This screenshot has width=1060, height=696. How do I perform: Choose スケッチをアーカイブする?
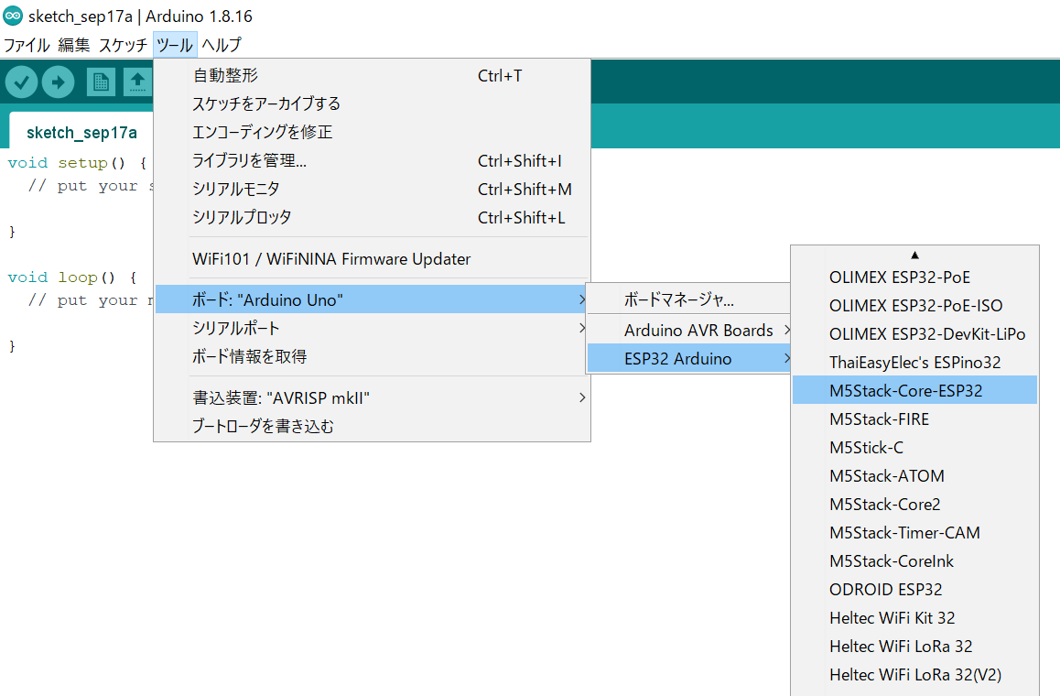pyautogui.click(x=373, y=104)
